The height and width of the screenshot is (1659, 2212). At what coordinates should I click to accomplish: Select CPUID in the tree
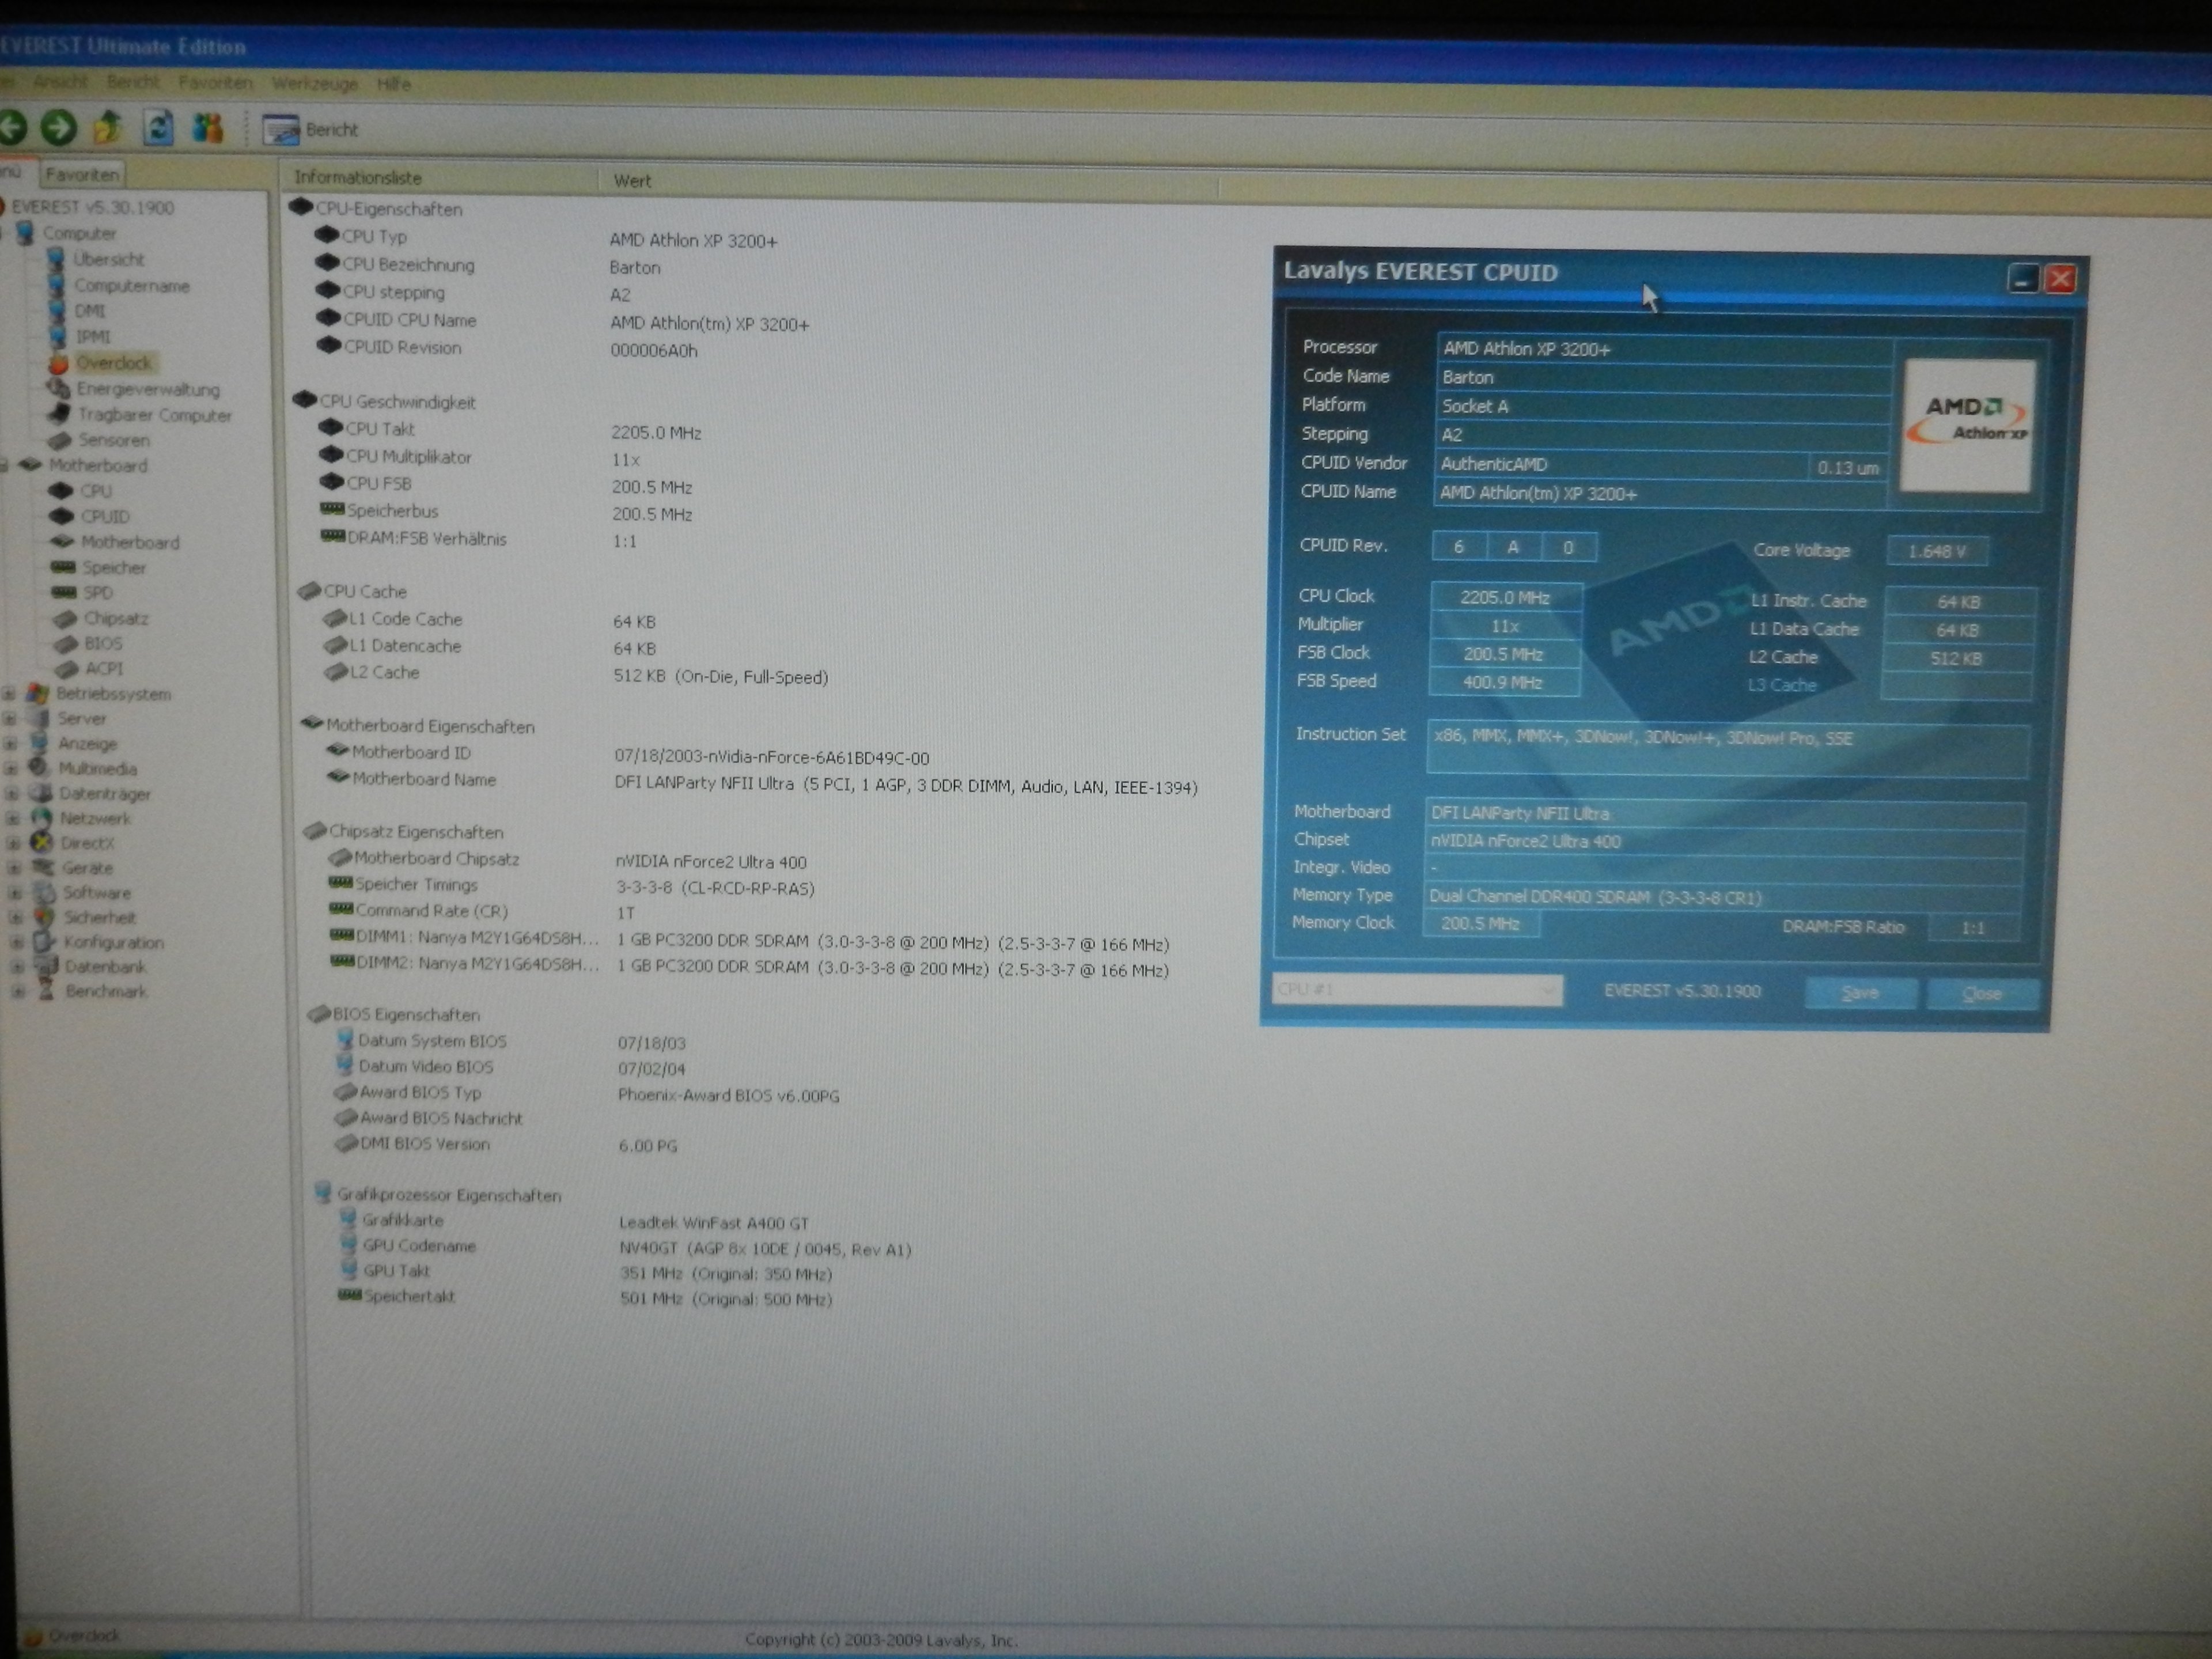pyautogui.click(x=105, y=516)
